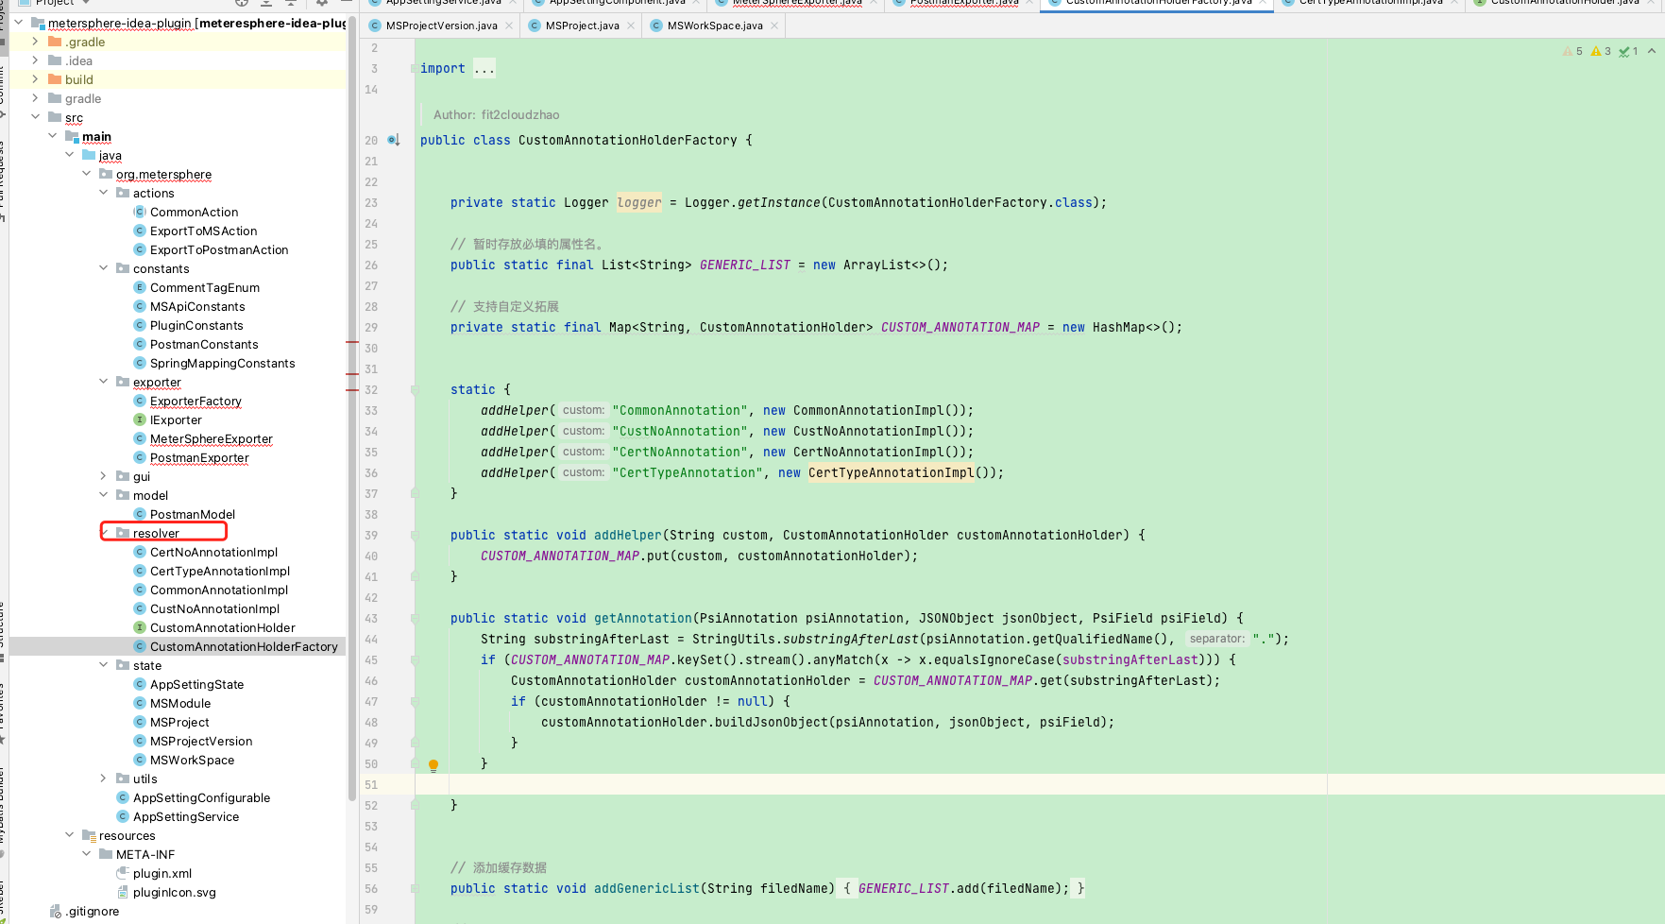Click the logger variable in code

(639, 202)
